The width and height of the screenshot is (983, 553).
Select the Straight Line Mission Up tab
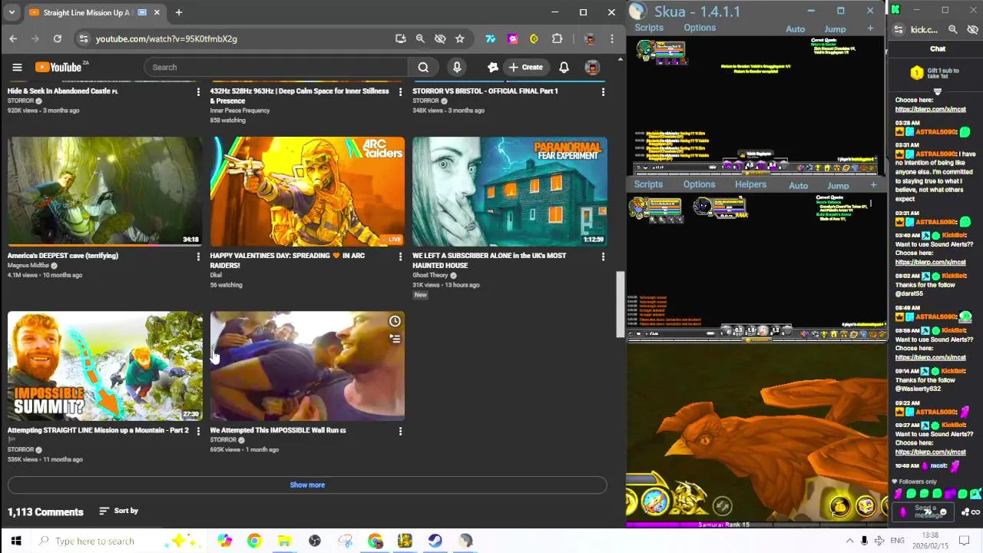(x=88, y=12)
